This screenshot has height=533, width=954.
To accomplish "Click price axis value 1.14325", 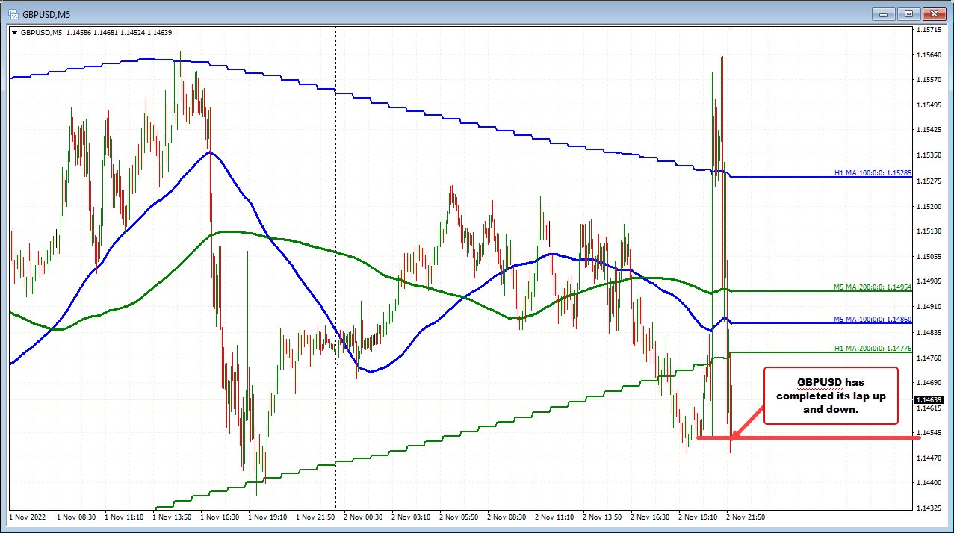I will 931,508.
